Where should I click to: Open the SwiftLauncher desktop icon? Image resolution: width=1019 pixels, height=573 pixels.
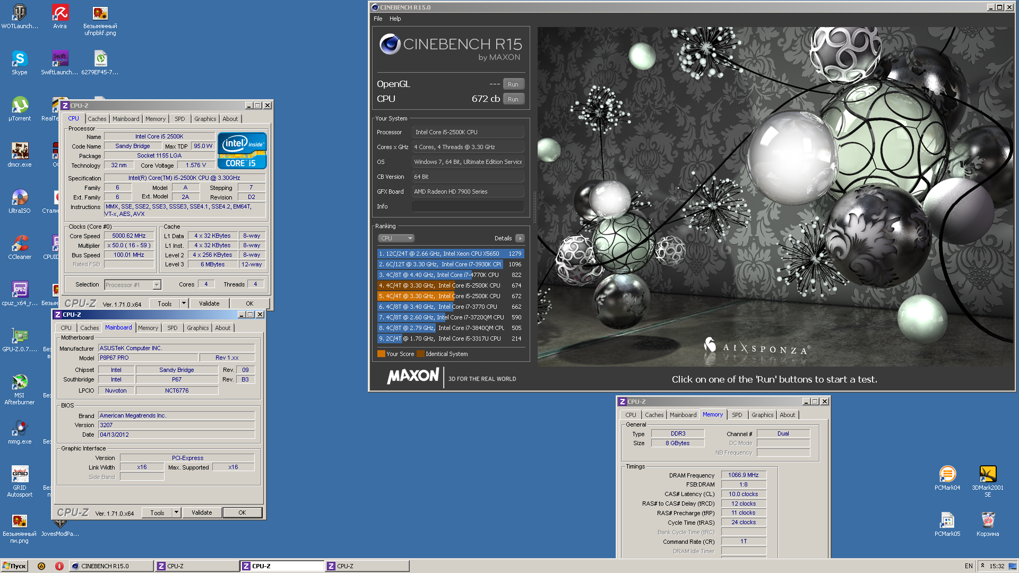pos(59,62)
